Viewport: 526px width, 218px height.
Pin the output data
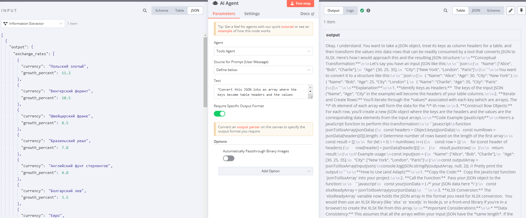[x=521, y=11]
